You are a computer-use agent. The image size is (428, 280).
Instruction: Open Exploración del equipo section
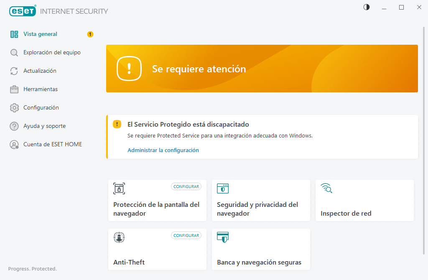click(51, 52)
